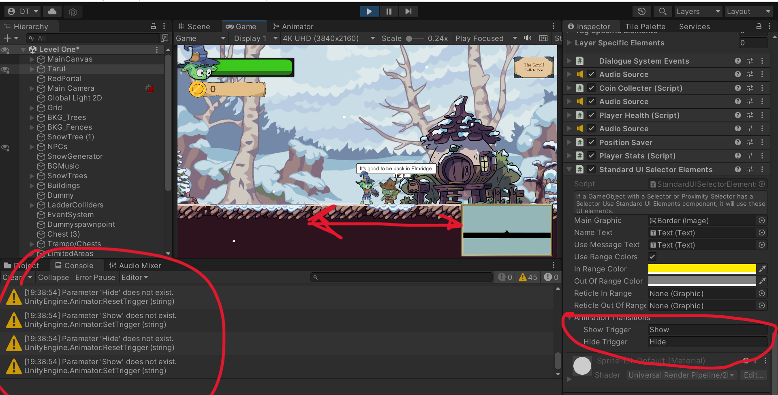Image resolution: width=778 pixels, height=395 pixels.
Task: Open the 4K UHD resolution dropdown
Action: [329, 38]
